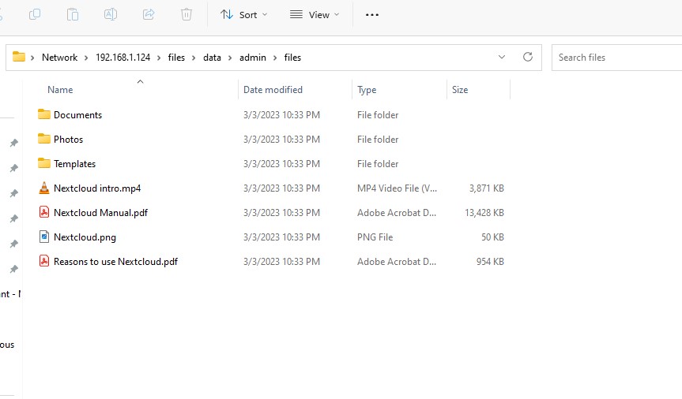Open the See more ellipsis menu
Screen dimensions: 682x399
(372, 15)
